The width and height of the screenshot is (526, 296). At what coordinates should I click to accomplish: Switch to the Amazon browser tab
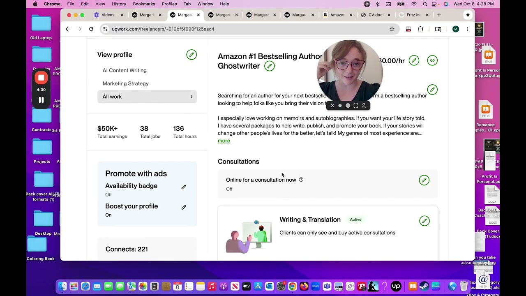337,15
